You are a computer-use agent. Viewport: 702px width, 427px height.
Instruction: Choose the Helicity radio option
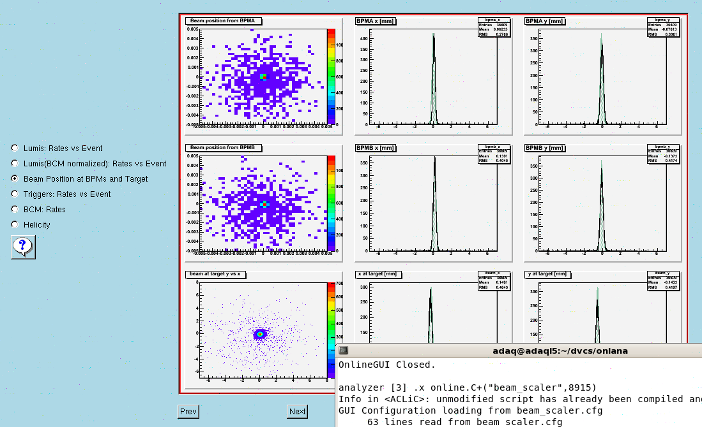pyautogui.click(x=15, y=224)
